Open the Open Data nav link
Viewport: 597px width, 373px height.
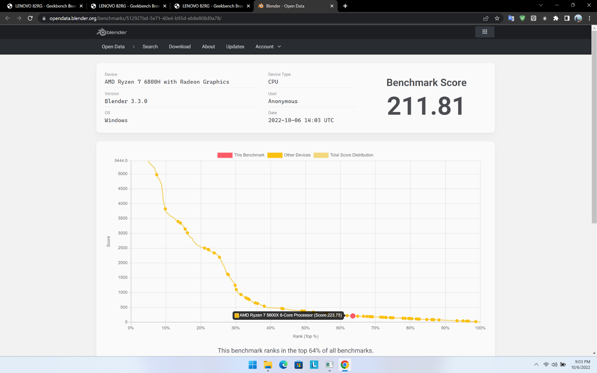point(113,47)
